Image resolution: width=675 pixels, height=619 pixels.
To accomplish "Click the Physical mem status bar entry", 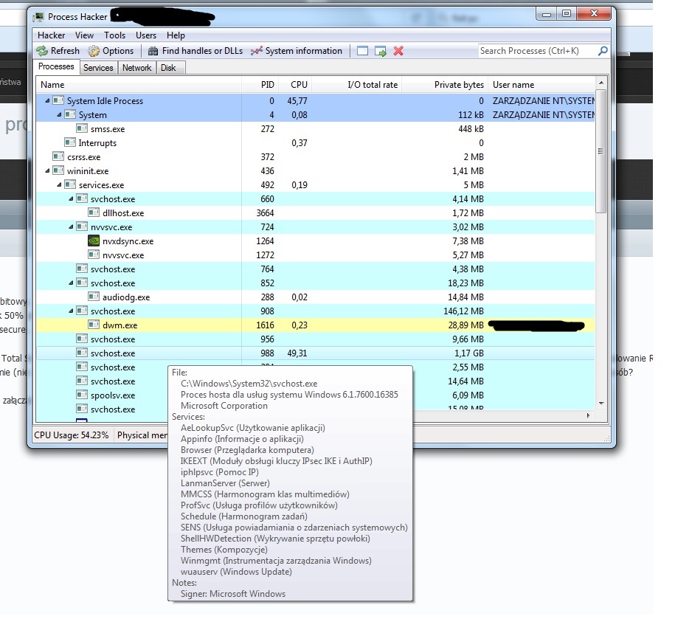I will 142,435.
